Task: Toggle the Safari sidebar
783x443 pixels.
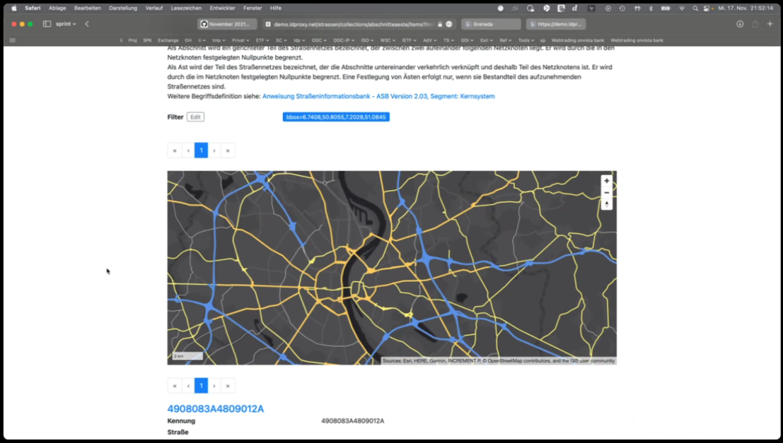Action: [x=47, y=24]
